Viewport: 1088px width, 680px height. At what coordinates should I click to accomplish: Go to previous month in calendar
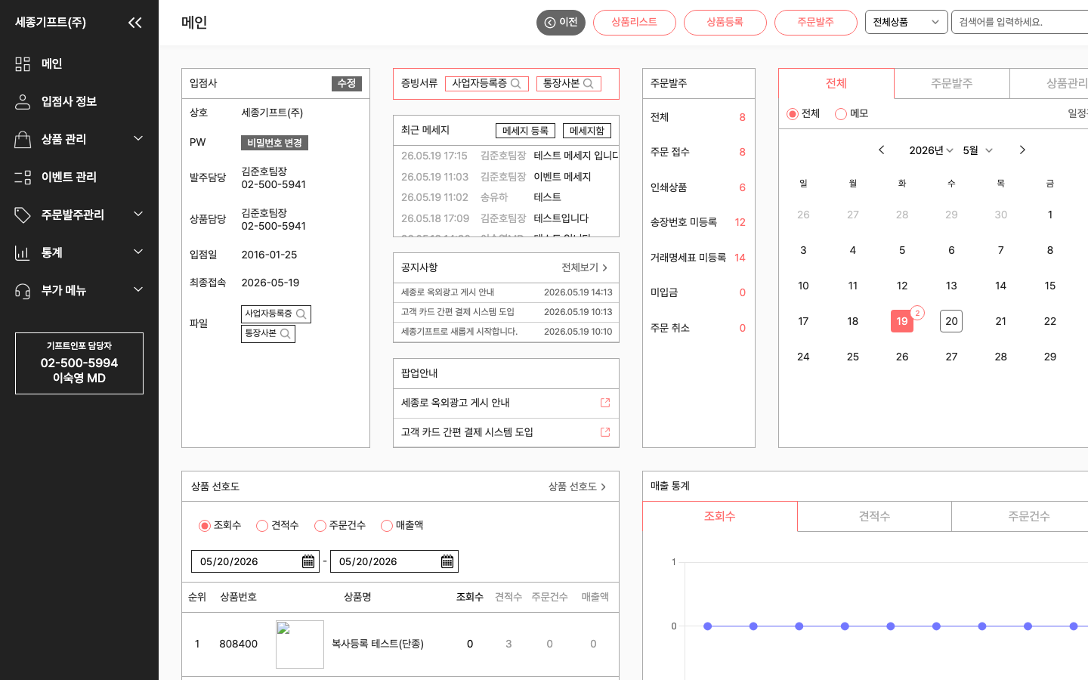[881, 150]
